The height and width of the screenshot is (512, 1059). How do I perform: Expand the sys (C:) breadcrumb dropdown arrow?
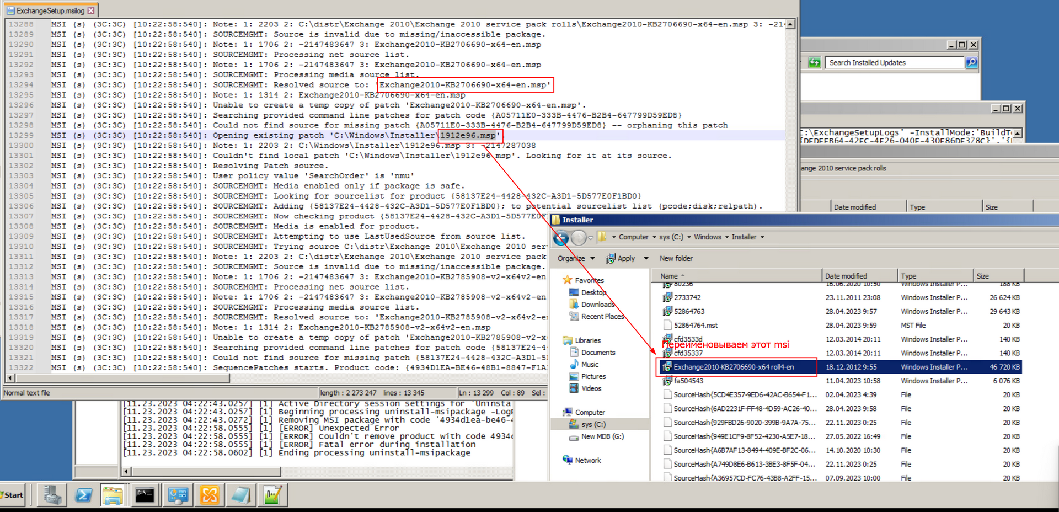tap(689, 237)
